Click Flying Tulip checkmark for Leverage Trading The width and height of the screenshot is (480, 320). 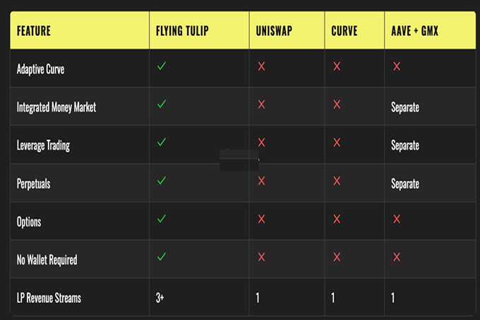pyautogui.click(x=162, y=142)
